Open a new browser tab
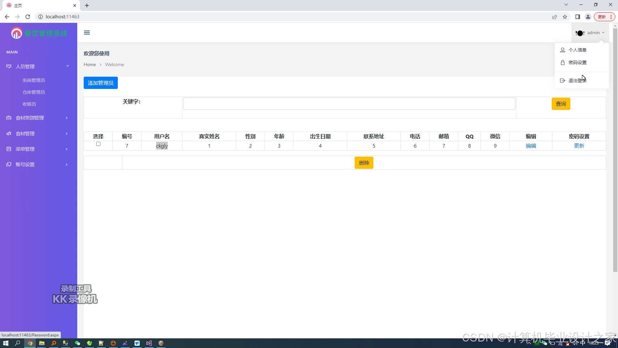 (x=87, y=5)
